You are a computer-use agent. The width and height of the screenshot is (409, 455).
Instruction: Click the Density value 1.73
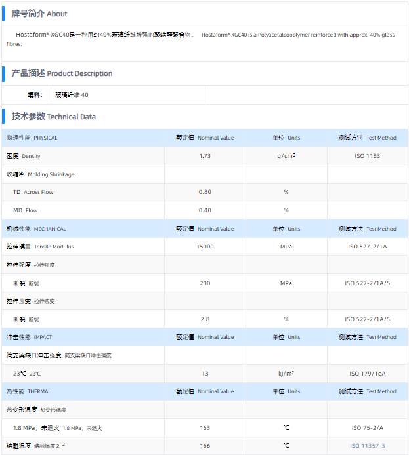(x=205, y=156)
